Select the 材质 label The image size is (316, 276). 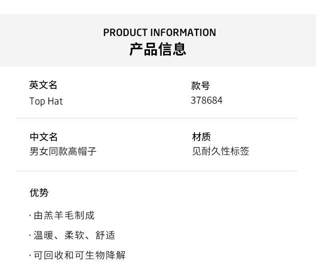pos(201,137)
